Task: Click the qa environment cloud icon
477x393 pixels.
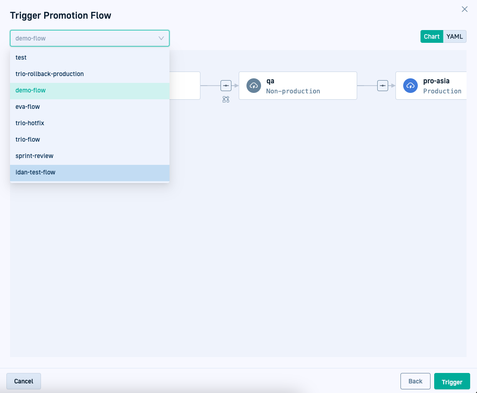Action: [254, 86]
